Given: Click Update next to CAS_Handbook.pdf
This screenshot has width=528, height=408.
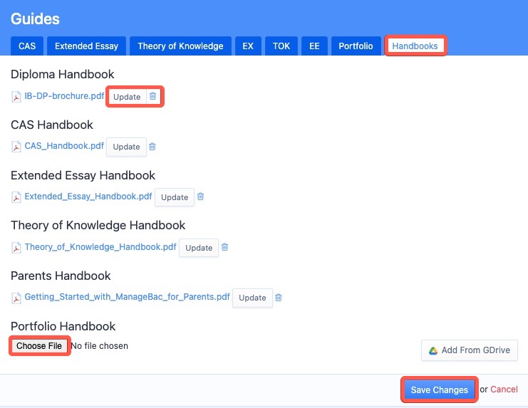Looking at the screenshot, I should tap(126, 147).
